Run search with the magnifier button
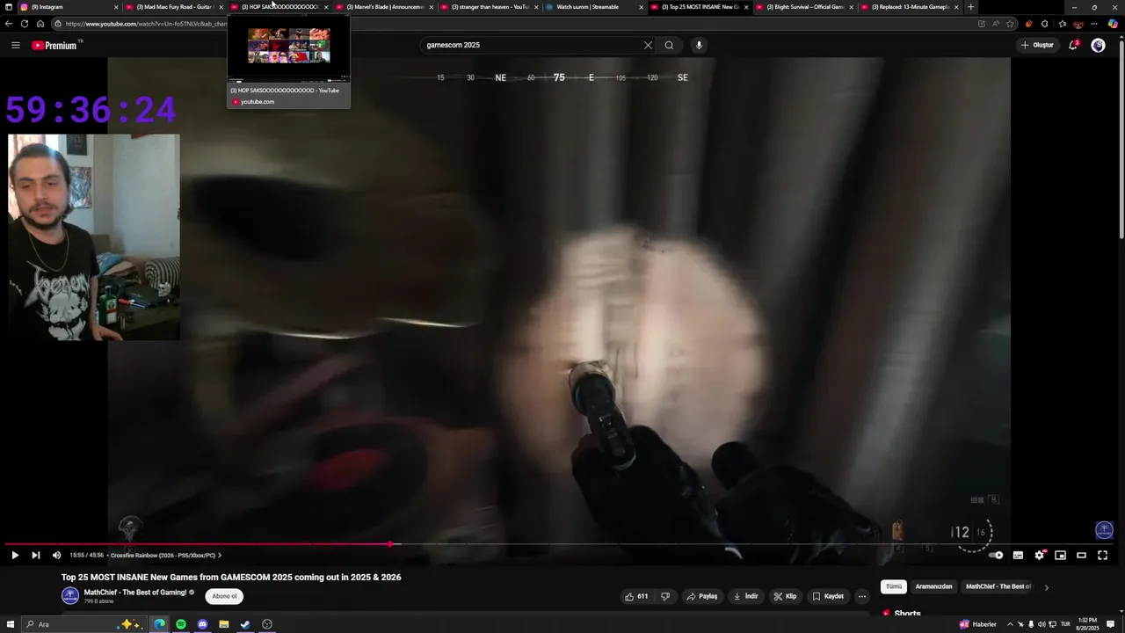 [x=669, y=45]
